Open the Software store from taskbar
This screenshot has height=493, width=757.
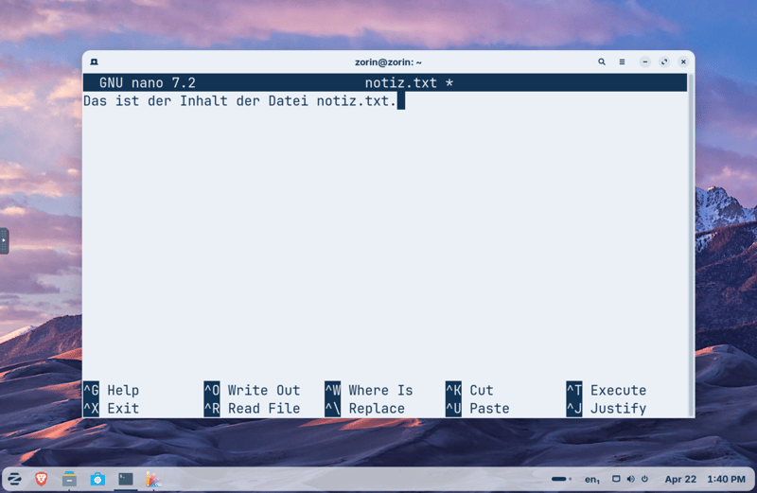(x=97, y=479)
